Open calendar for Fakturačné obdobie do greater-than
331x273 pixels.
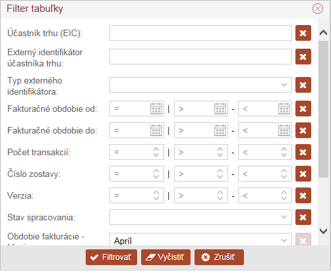point(220,130)
